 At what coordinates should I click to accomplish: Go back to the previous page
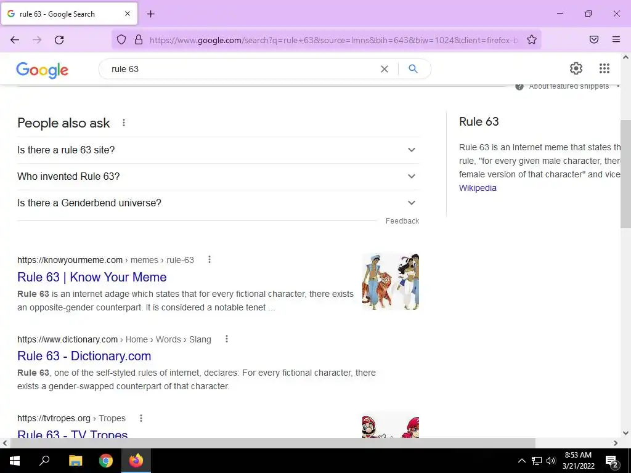(15, 40)
